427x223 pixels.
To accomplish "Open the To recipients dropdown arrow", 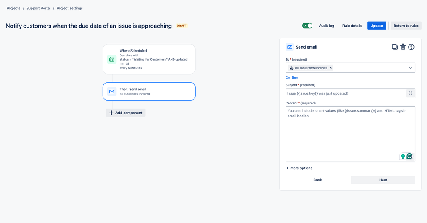I will (410, 68).
